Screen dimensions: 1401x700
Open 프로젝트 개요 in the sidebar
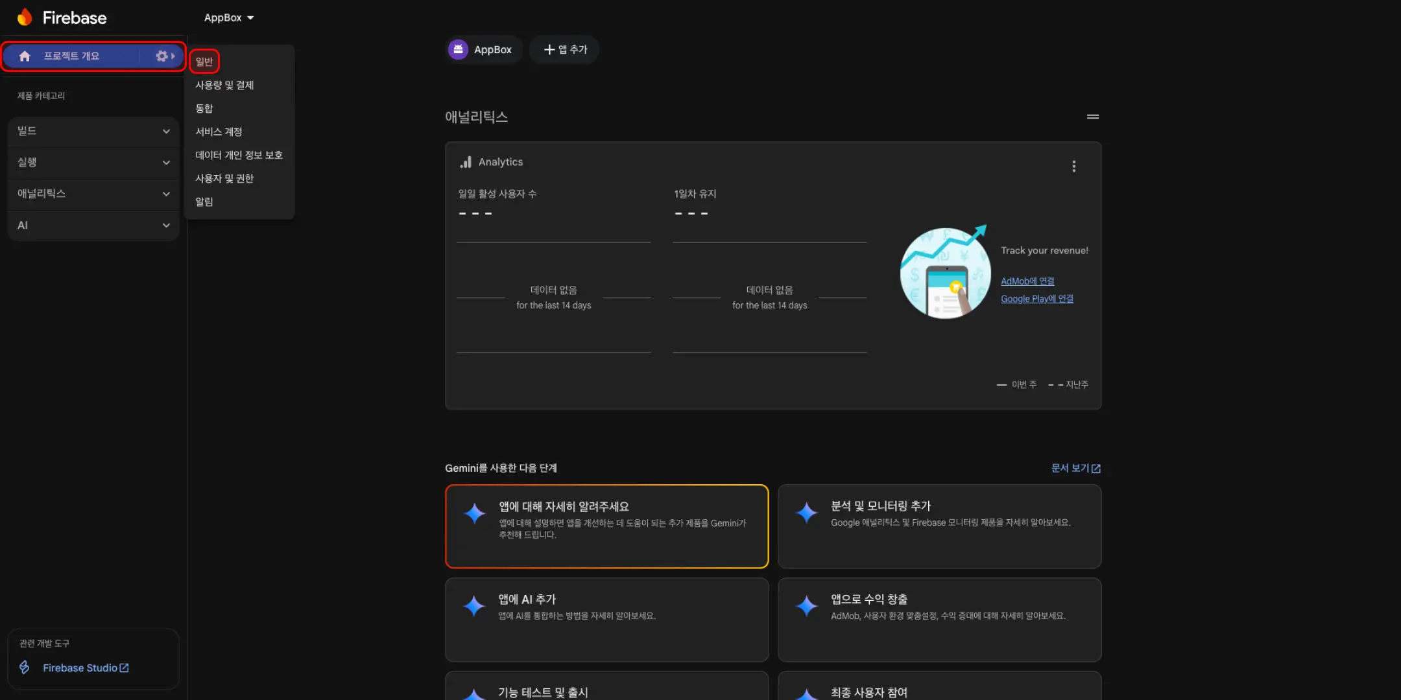coord(71,56)
